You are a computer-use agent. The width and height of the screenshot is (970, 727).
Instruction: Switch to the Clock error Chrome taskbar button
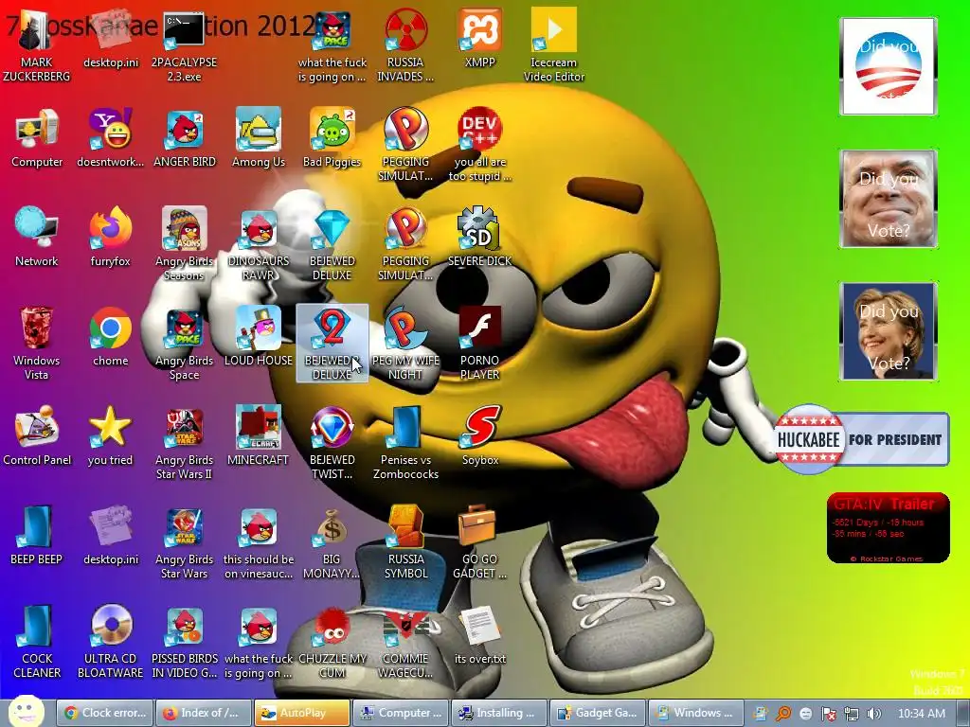tap(104, 713)
